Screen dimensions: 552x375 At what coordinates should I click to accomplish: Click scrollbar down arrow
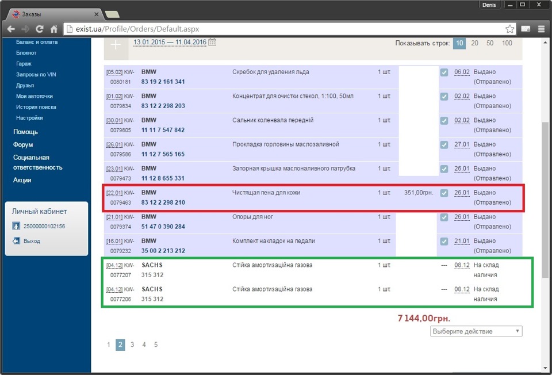(x=545, y=369)
